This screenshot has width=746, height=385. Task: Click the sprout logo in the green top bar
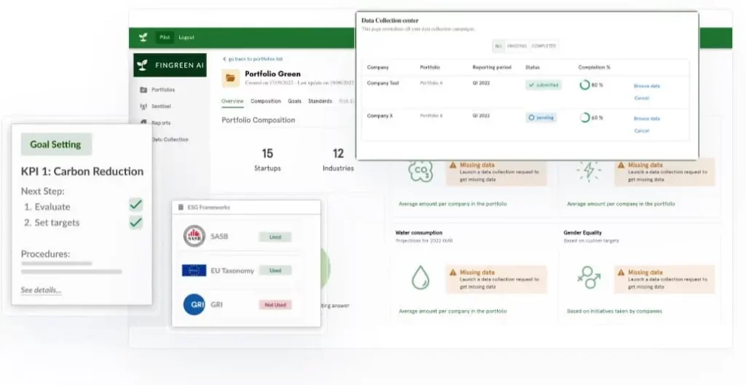pyautogui.click(x=143, y=38)
